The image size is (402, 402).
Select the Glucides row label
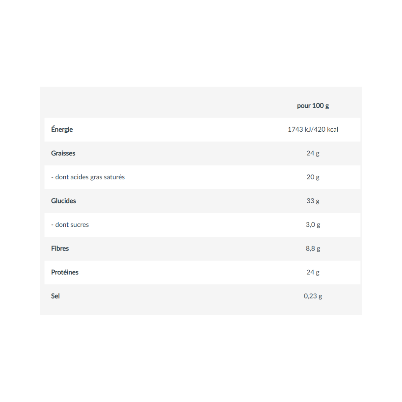(x=63, y=201)
